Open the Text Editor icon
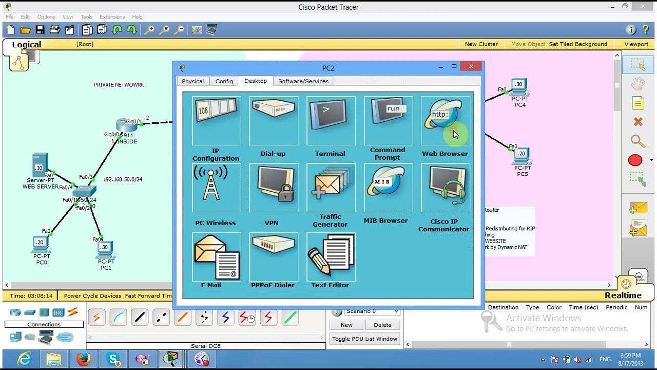Viewport: 657px width, 370px height. point(331,256)
